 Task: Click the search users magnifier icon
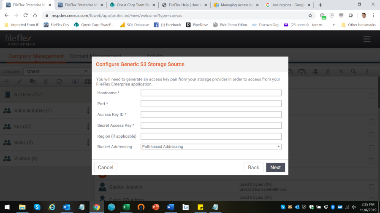[353, 72]
